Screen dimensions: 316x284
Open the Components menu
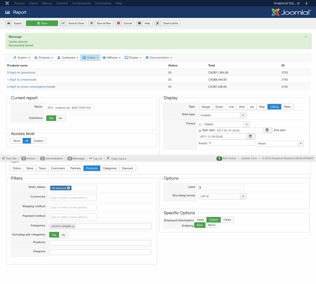point(81,3)
